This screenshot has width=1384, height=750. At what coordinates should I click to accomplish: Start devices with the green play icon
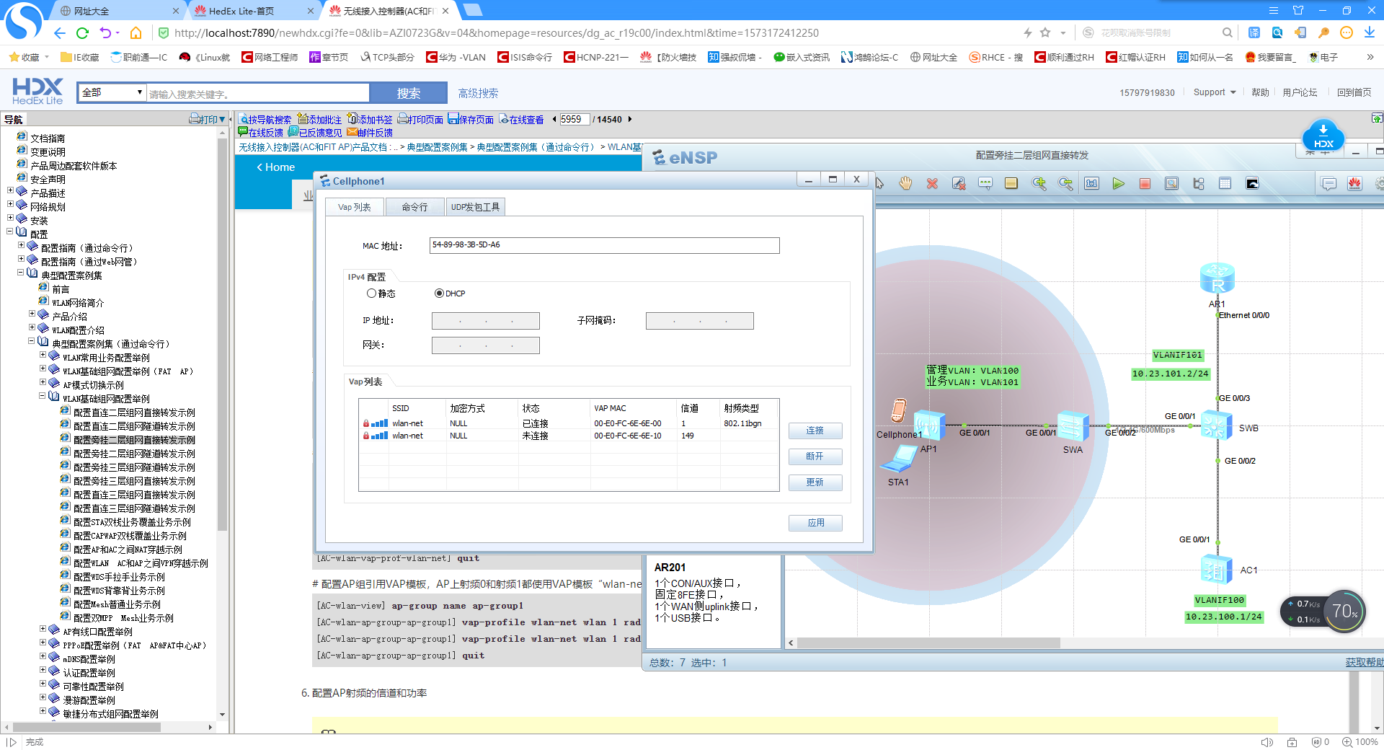pyautogui.click(x=1118, y=184)
